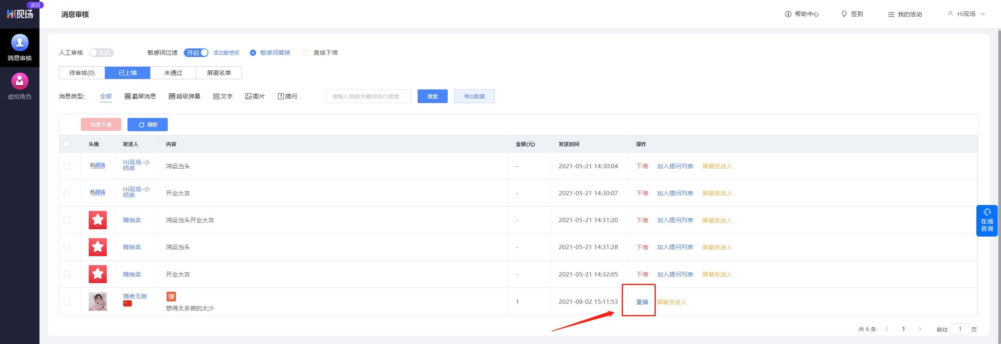Go to previous page arrow
Screen dimensions: 1001x344
point(887,329)
